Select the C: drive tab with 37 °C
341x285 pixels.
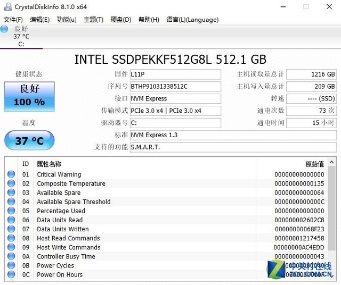tap(21, 37)
